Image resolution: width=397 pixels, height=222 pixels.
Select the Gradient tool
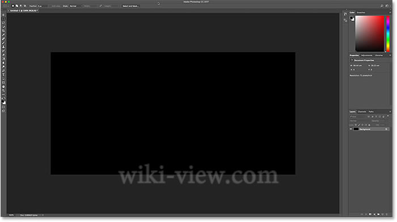pyautogui.click(x=3, y=58)
